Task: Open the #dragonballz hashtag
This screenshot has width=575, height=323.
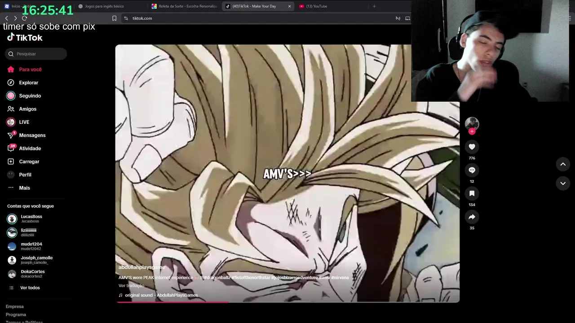Action: pos(217,278)
